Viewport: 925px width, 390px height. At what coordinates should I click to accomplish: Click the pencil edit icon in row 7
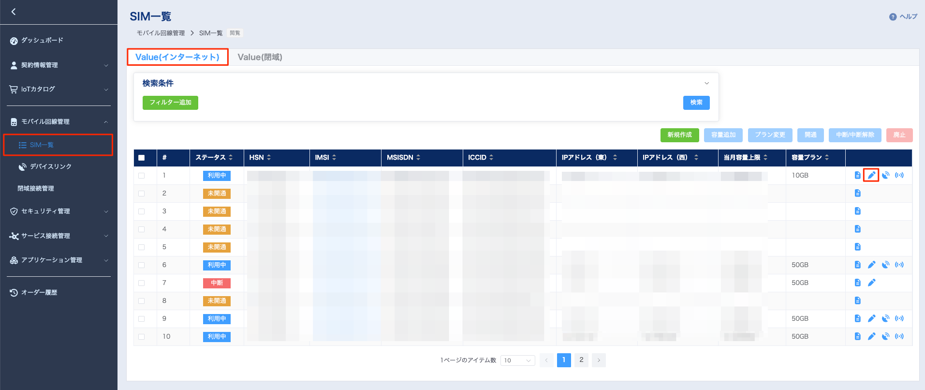[x=871, y=283]
